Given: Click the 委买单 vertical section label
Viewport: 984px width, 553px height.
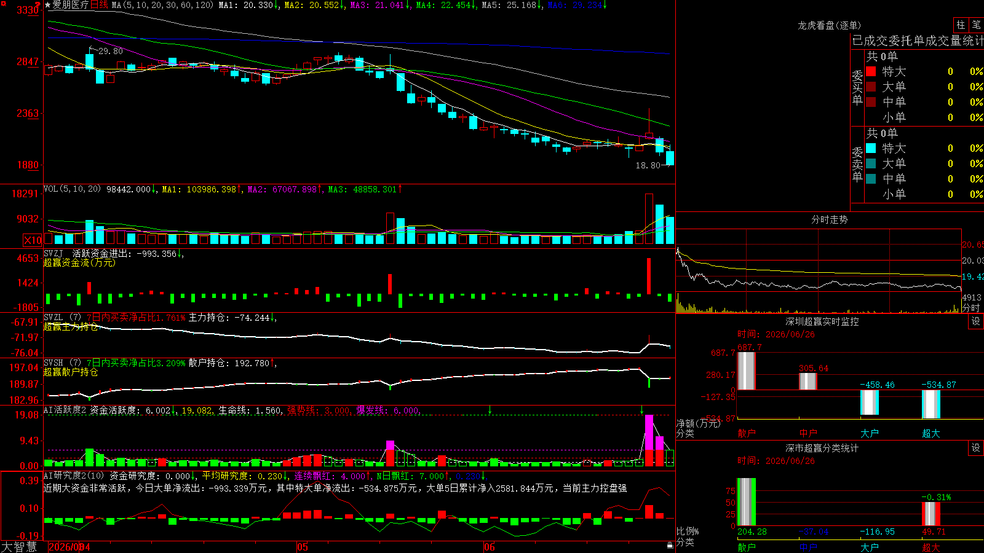Looking at the screenshot, I should (x=857, y=87).
